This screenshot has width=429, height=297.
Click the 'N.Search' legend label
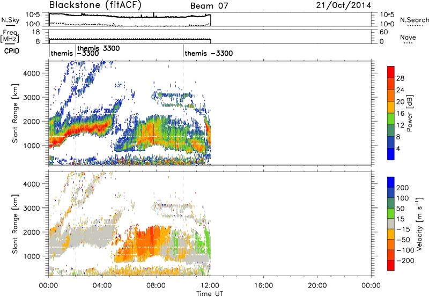pos(414,20)
